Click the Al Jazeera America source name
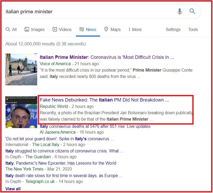 58,132
